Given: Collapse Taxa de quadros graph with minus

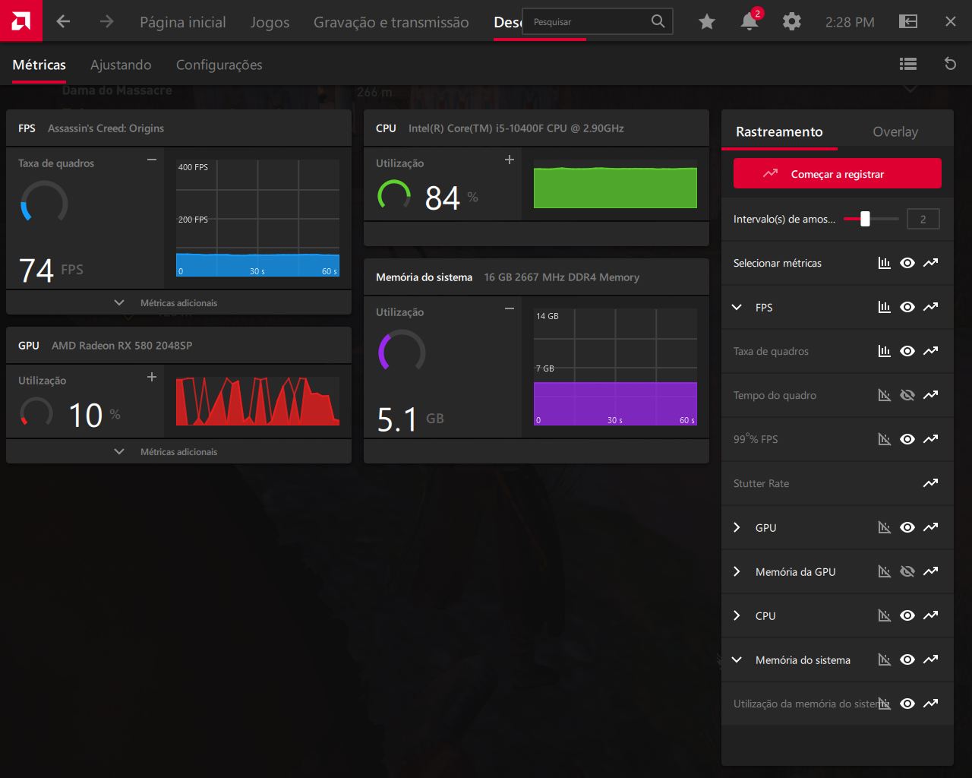Looking at the screenshot, I should tap(152, 160).
